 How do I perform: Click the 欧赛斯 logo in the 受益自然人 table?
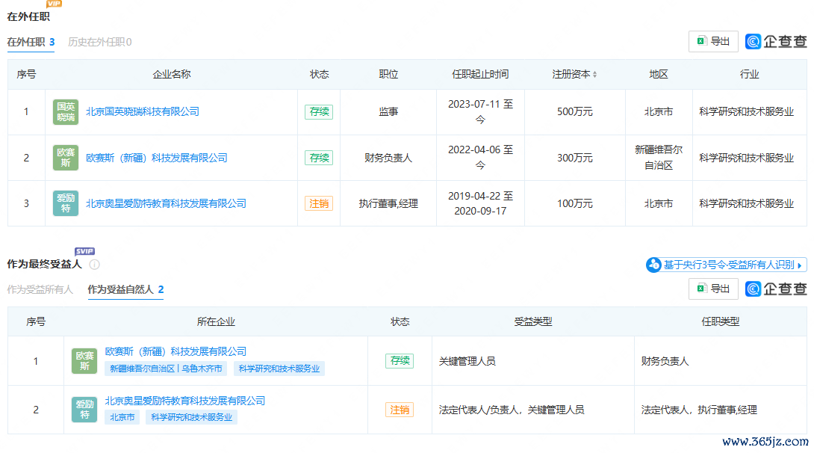coord(84,361)
